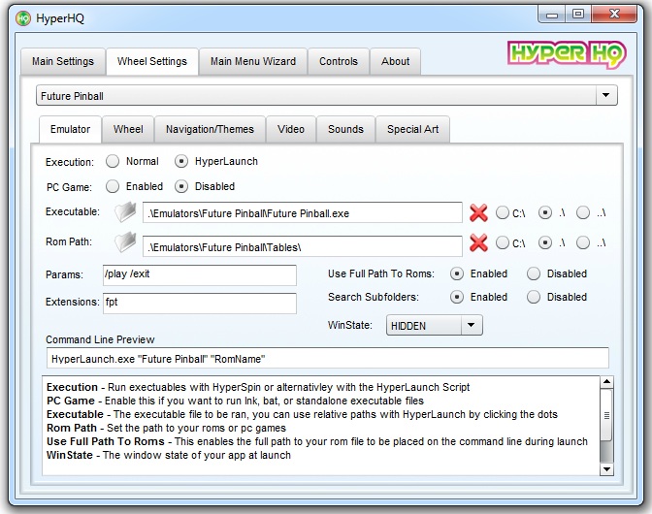The width and height of the screenshot is (652, 514).
Task: Enable Use Full Path To Roms
Action: (x=457, y=273)
